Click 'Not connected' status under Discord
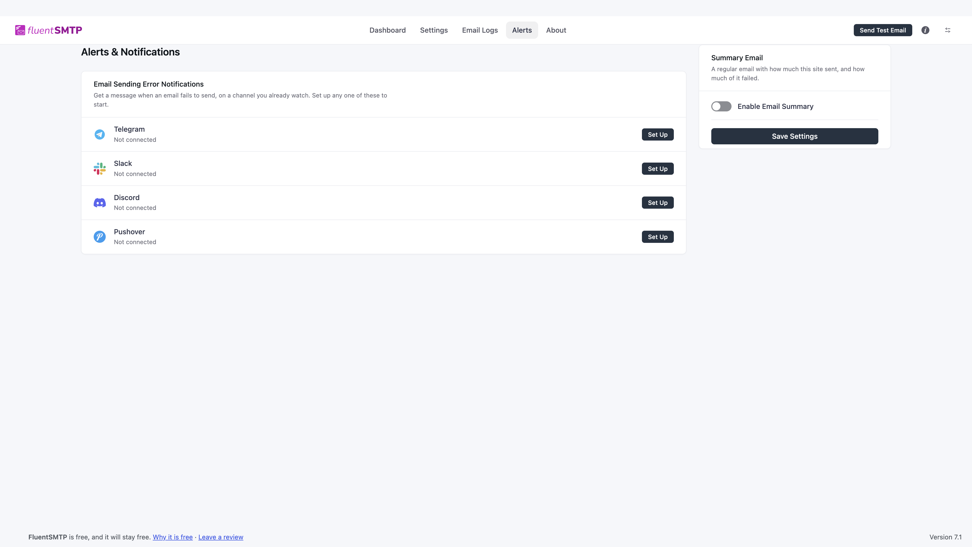Viewport: 972px width, 547px height. tap(135, 208)
